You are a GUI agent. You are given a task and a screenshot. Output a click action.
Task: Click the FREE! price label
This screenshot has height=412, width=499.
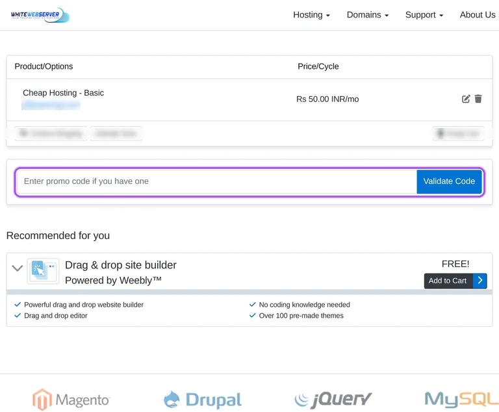pos(455,264)
